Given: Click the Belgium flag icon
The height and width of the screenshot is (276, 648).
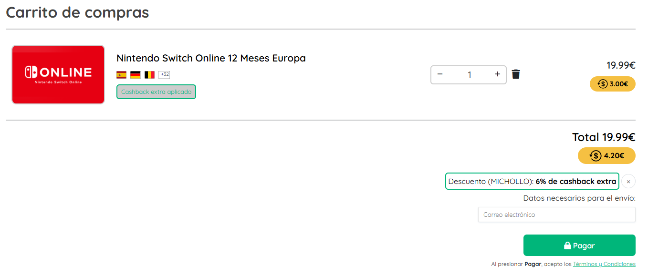Looking at the screenshot, I should click(150, 75).
